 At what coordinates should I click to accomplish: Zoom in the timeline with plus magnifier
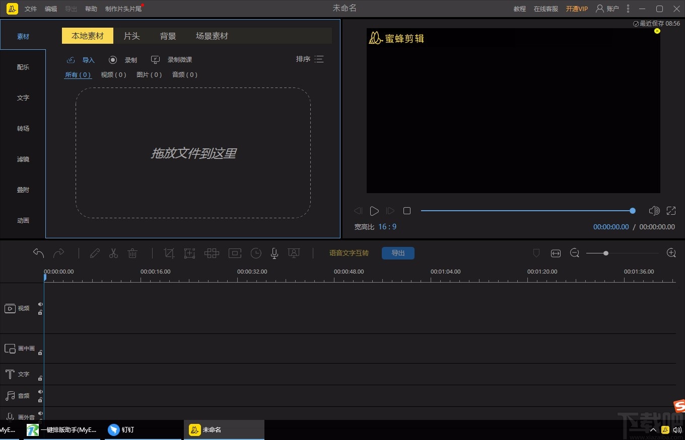pos(671,253)
